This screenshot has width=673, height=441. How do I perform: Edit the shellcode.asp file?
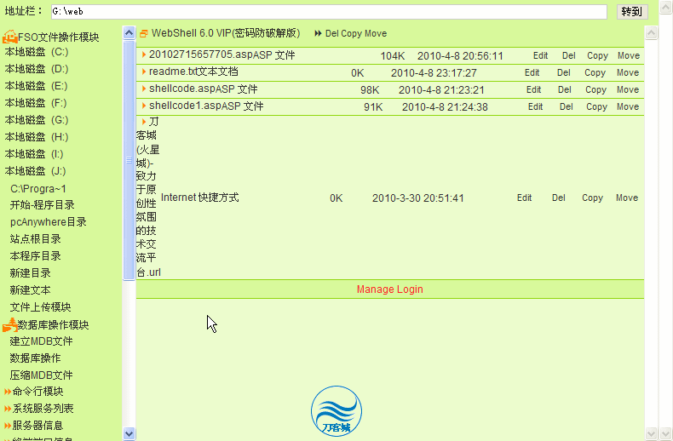533,89
